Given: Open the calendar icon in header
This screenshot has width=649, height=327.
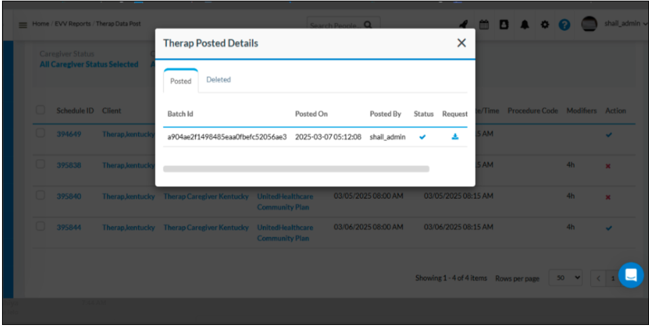Looking at the screenshot, I should click(484, 24).
